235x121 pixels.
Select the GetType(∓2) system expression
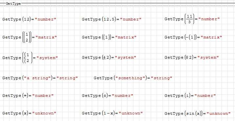191,57
